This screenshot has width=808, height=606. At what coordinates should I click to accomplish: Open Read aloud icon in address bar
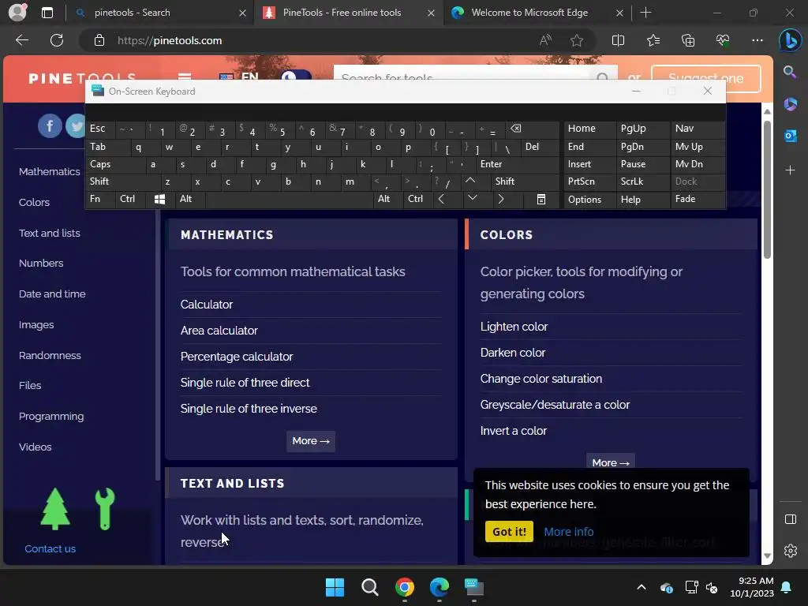(x=545, y=40)
